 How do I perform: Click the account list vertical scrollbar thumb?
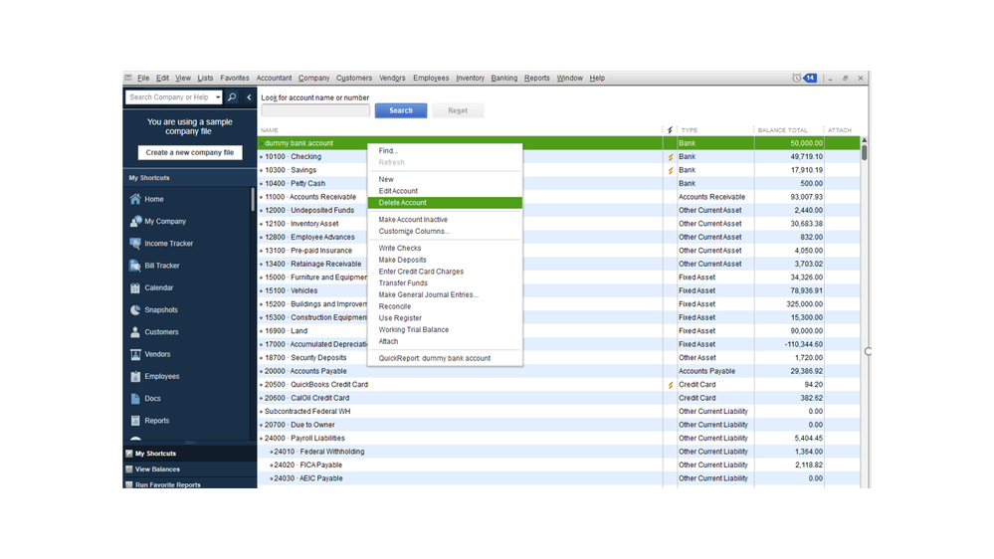[x=864, y=153]
